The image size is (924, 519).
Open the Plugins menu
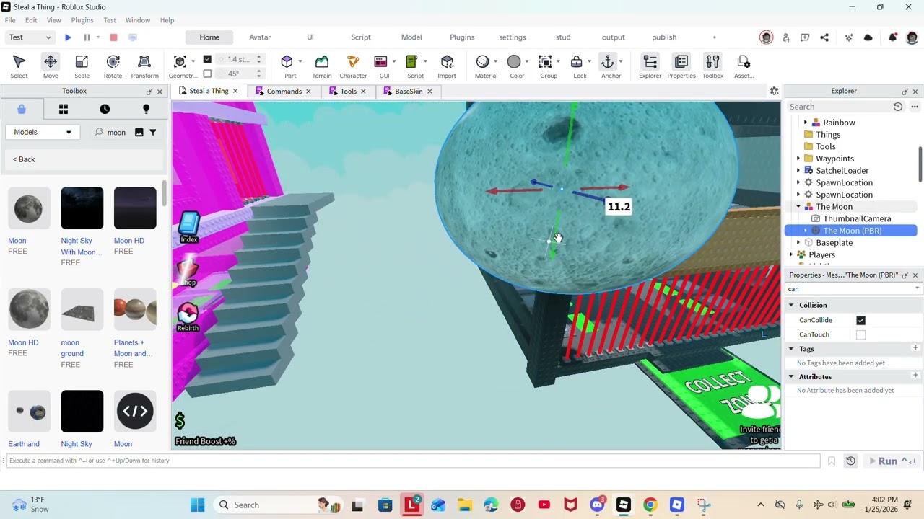pos(82,20)
